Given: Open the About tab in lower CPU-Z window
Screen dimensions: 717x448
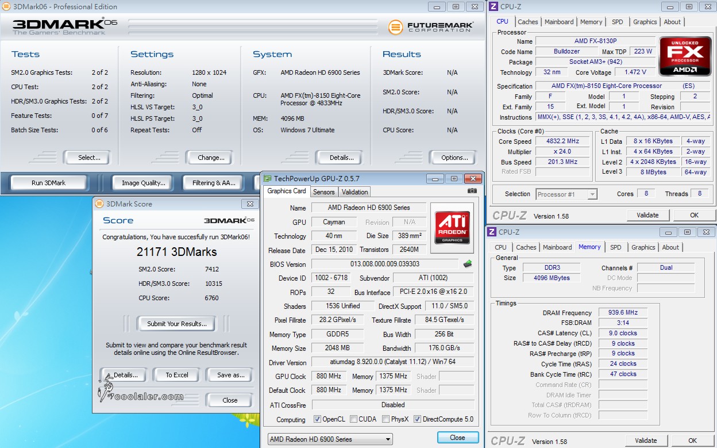Looking at the screenshot, I should click(670, 247).
